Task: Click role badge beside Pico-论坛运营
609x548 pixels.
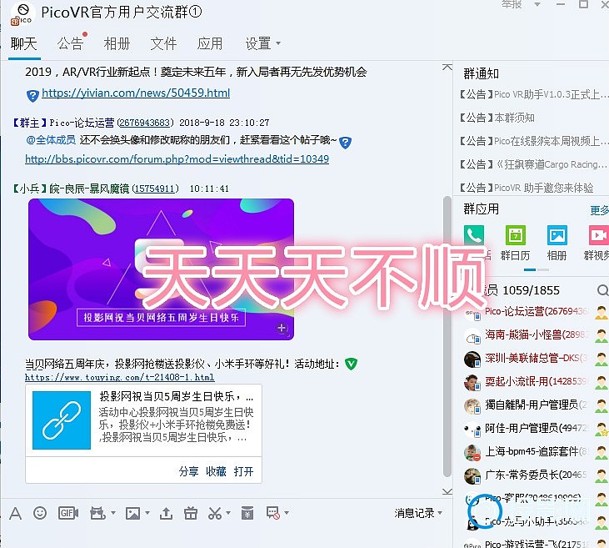Action: tap(602, 312)
